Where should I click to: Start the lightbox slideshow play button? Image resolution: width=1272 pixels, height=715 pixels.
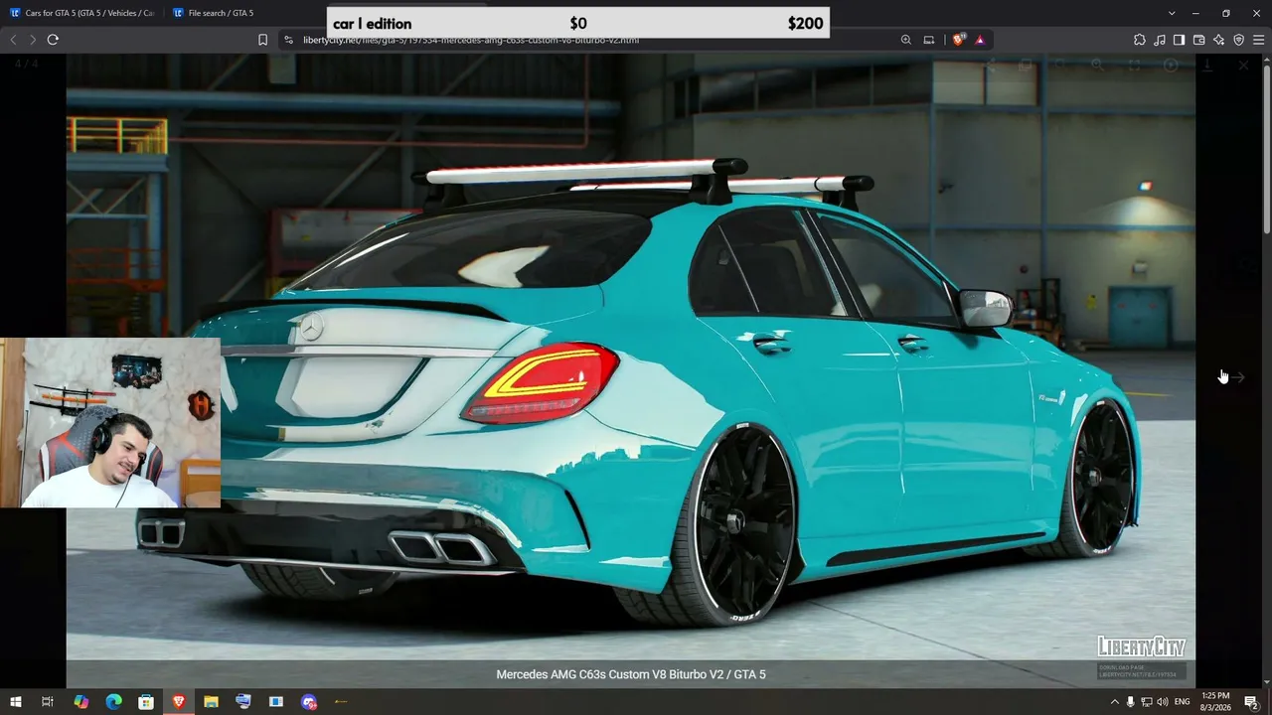point(1171,66)
